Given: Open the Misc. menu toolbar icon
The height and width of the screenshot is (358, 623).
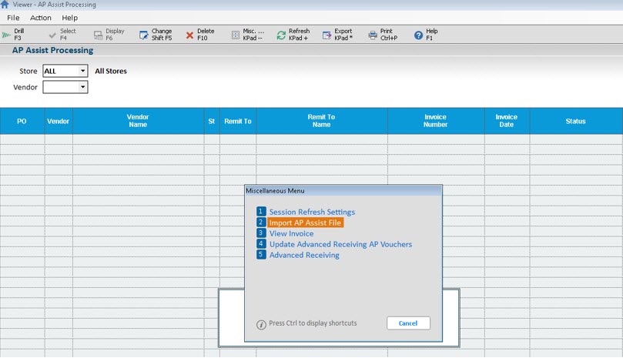Looking at the screenshot, I should pyautogui.click(x=236, y=35).
